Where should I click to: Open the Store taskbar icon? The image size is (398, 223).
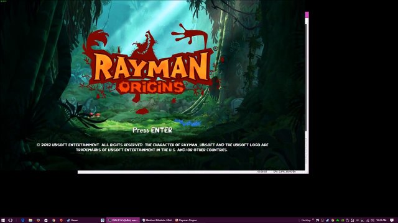coord(45,221)
